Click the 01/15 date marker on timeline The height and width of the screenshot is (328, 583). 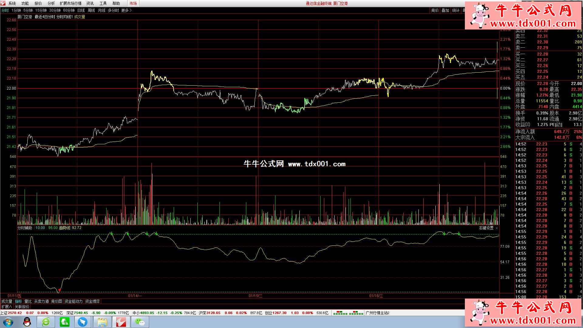255,296
